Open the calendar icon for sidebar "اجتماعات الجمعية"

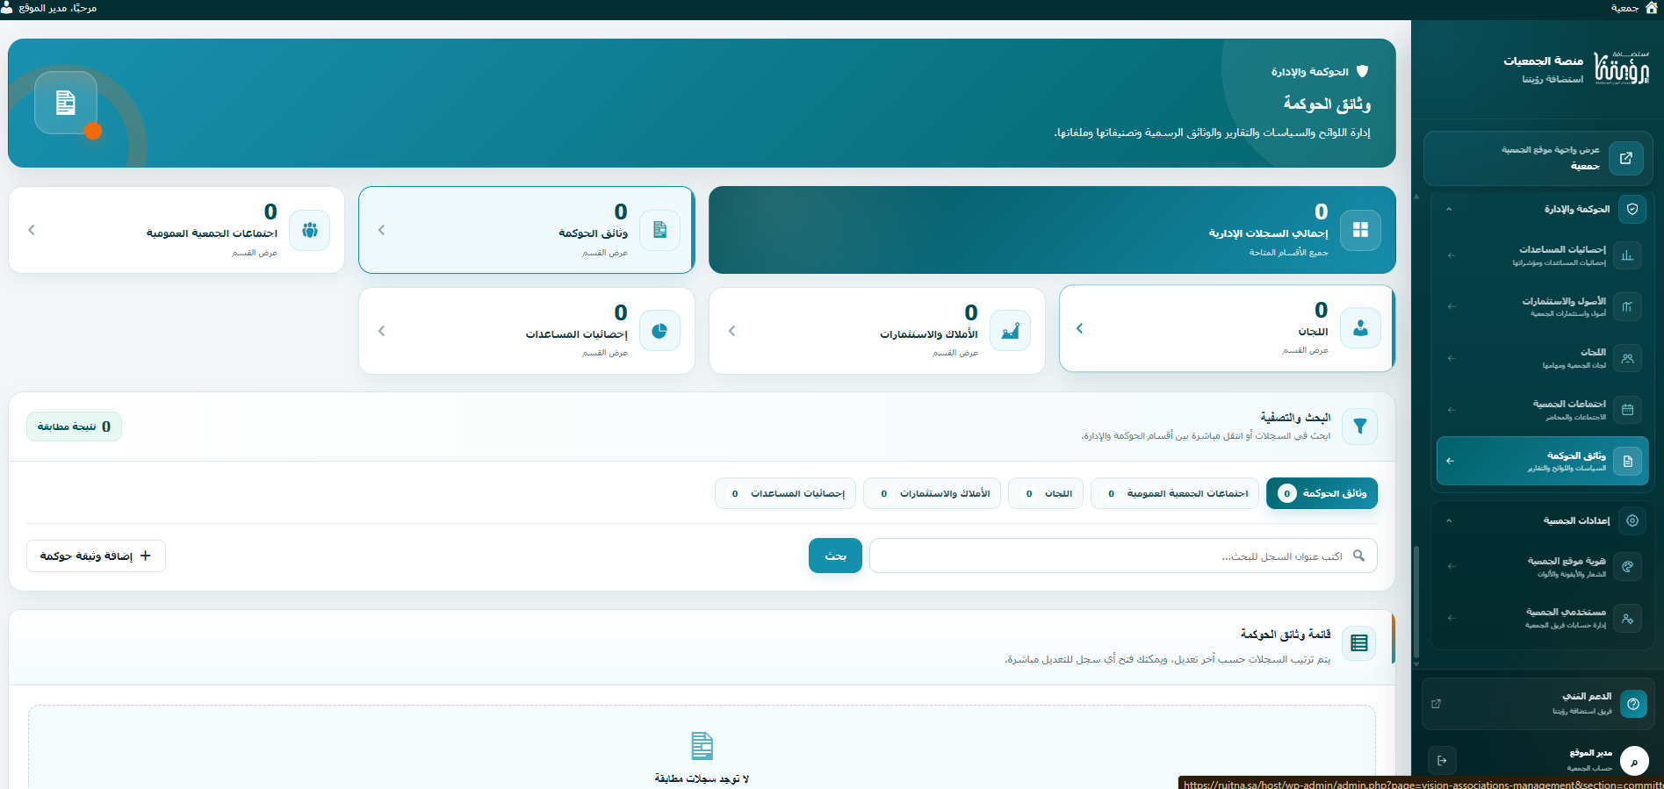tap(1627, 410)
